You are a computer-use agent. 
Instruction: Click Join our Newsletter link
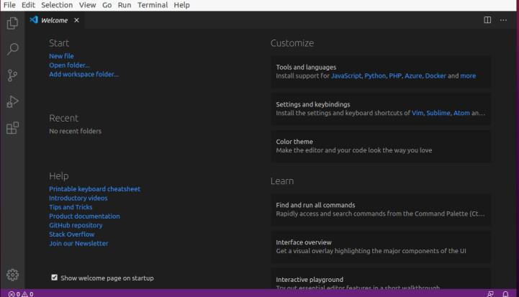pos(78,243)
